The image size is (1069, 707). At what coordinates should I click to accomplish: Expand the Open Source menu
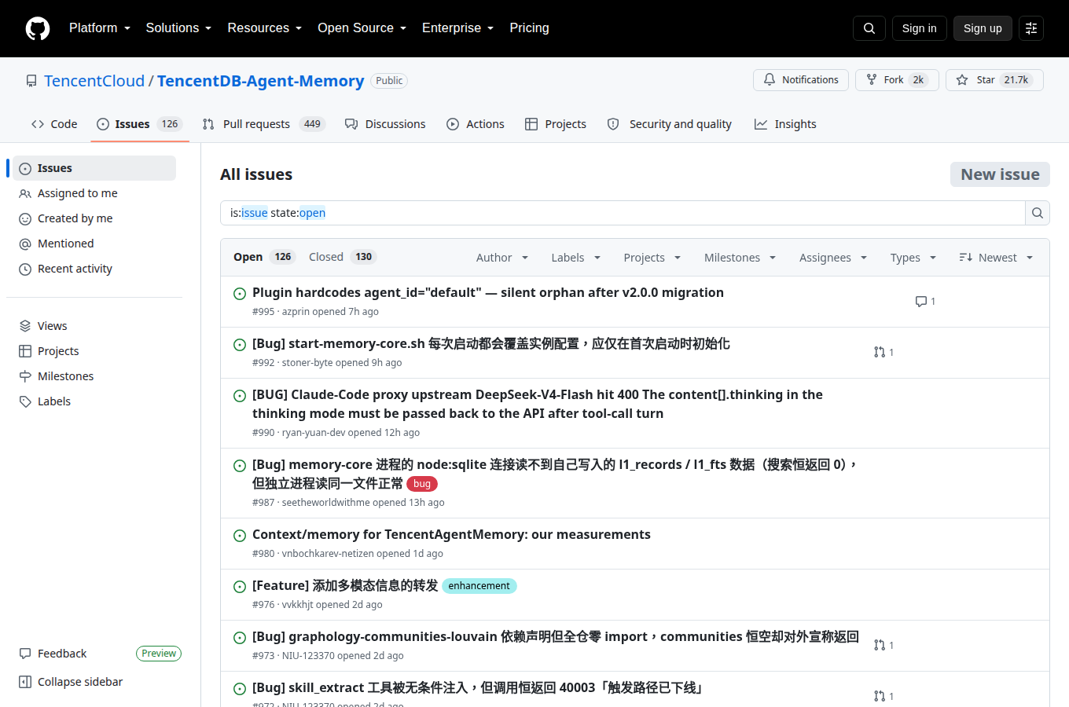[362, 27]
